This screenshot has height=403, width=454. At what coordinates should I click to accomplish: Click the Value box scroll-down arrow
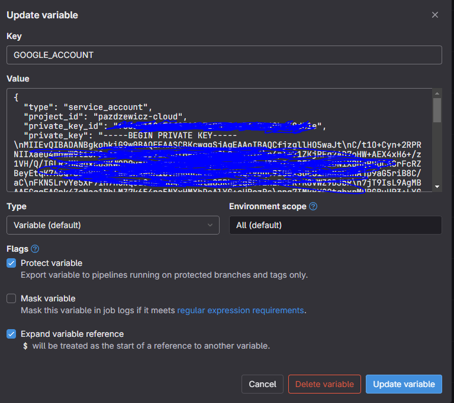[437, 186]
